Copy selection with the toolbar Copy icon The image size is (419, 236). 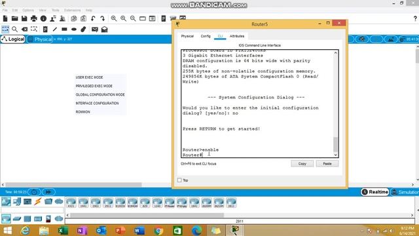coord(74,18)
